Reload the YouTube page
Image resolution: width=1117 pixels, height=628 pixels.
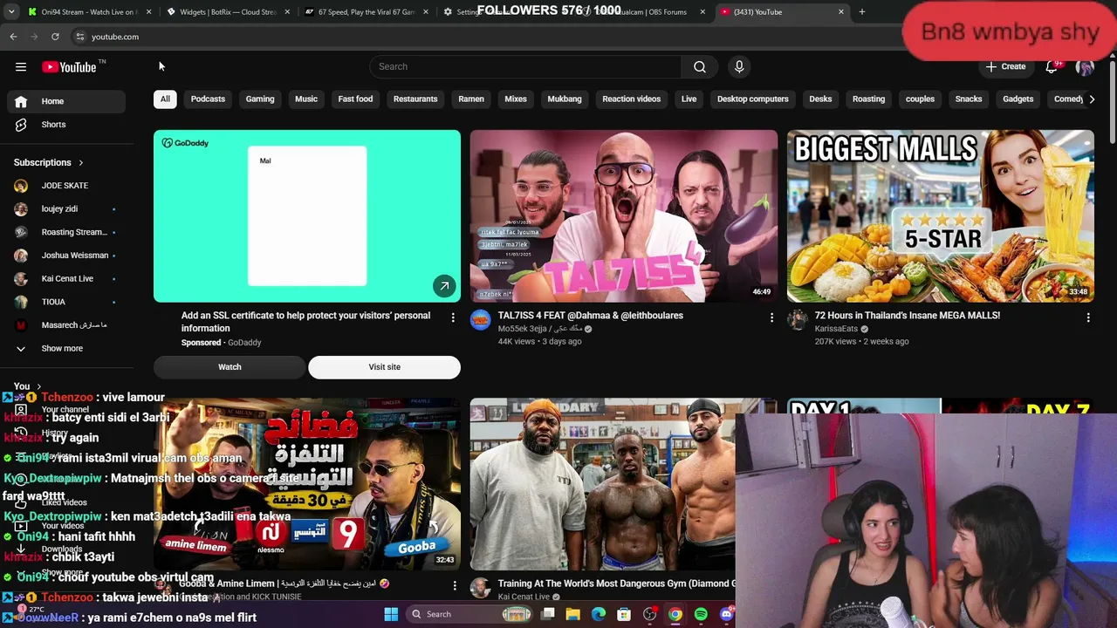pyautogui.click(x=55, y=37)
